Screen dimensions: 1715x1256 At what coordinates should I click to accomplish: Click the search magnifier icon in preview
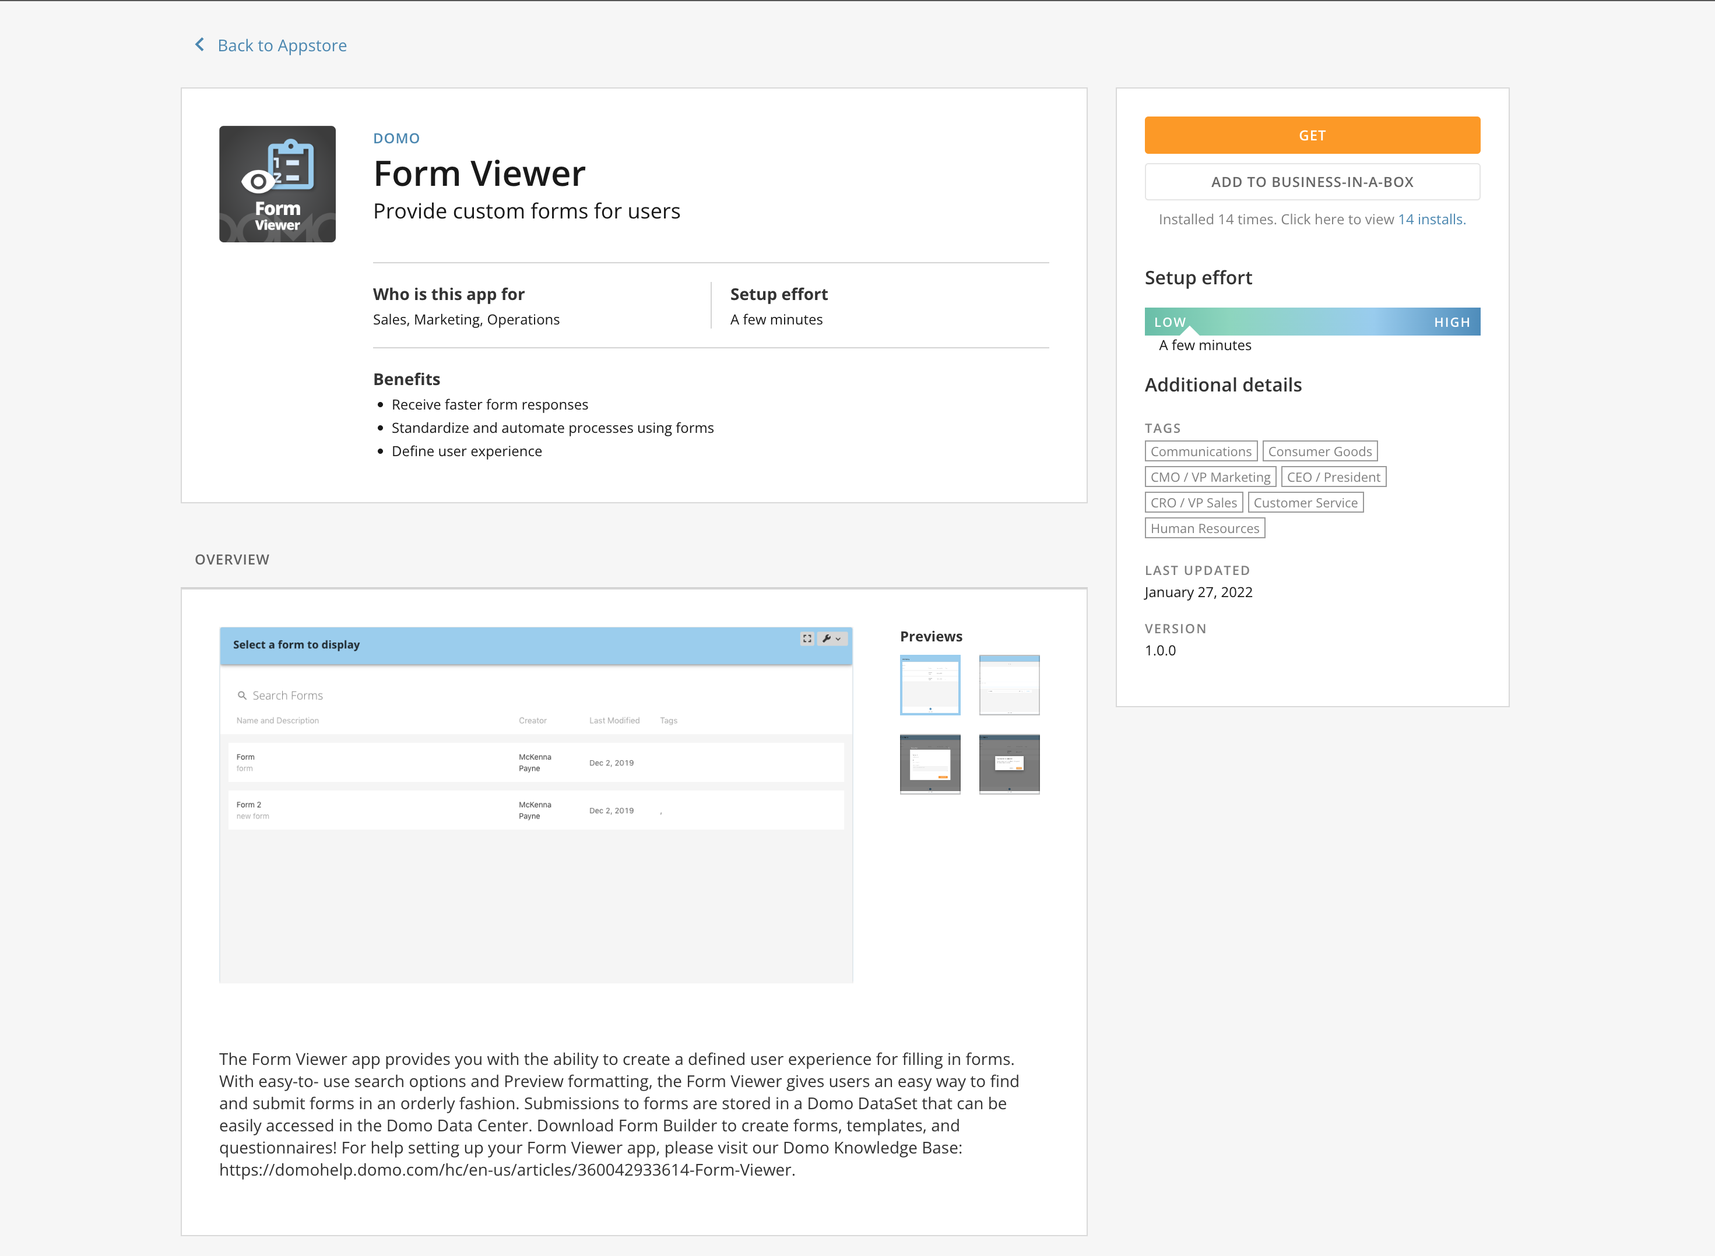[x=242, y=696]
